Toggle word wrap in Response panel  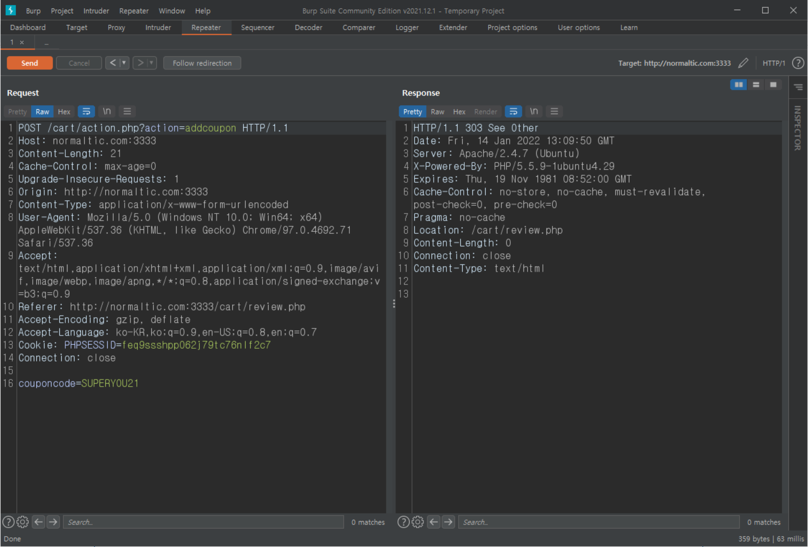[x=513, y=111]
